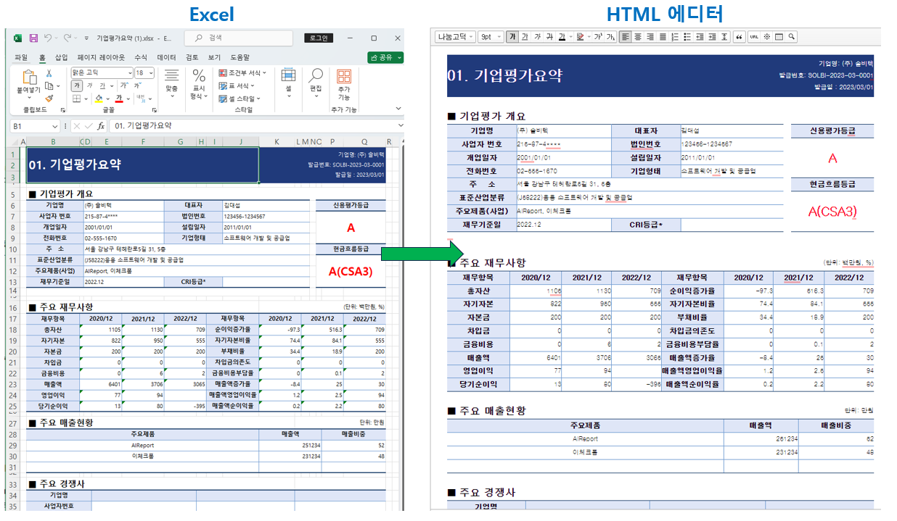The height and width of the screenshot is (521, 897).
Task: Toggle bold 가 button in HTML editor toolbar
Action: tap(512, 37)
